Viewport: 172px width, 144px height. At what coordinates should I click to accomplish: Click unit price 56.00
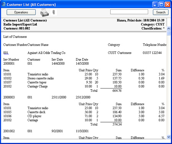pos(88,112)
